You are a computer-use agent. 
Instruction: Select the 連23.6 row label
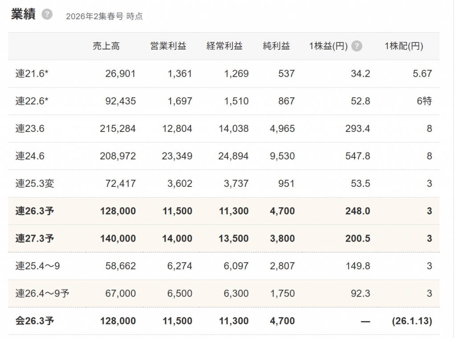[30, 129]
